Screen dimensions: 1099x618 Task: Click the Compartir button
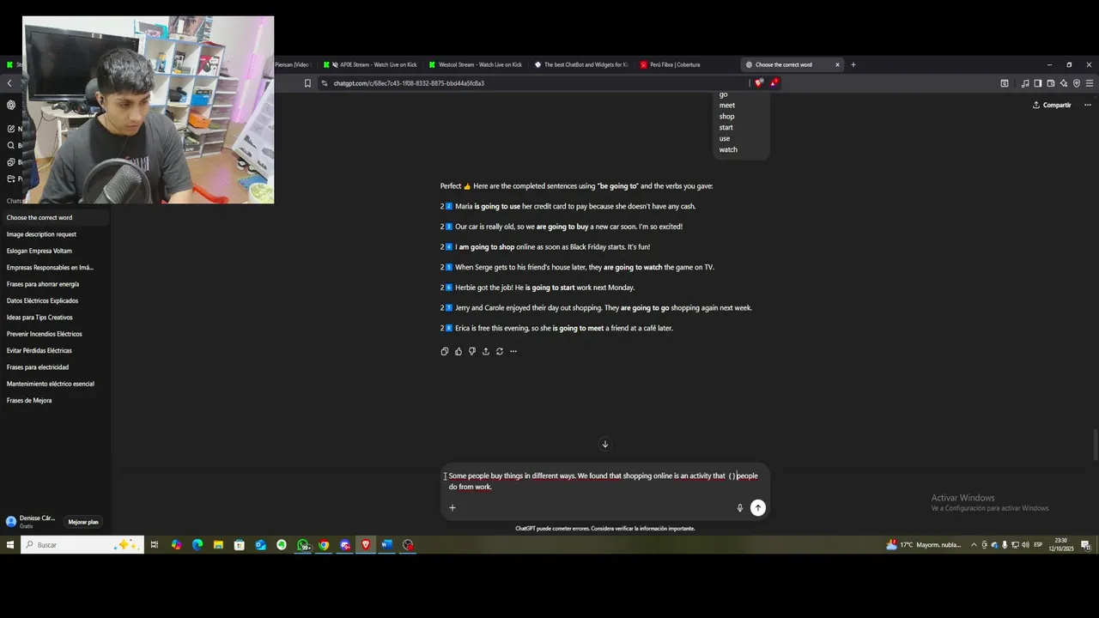[1052, 105]
